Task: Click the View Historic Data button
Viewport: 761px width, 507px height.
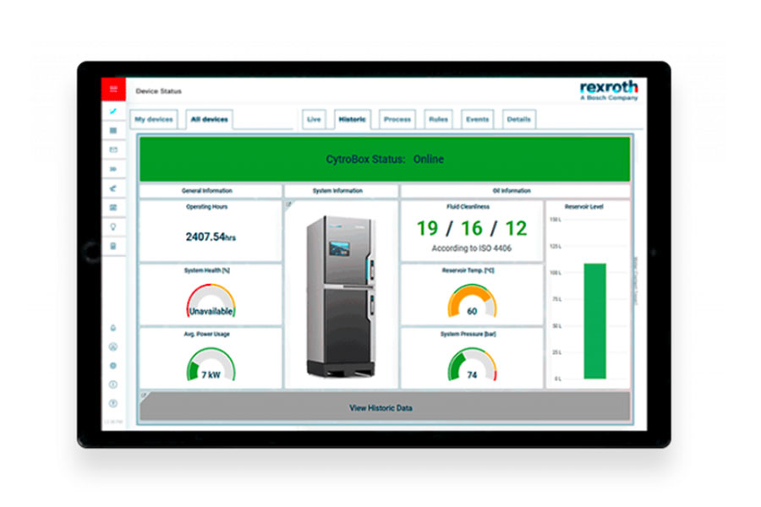Action: 385,407
